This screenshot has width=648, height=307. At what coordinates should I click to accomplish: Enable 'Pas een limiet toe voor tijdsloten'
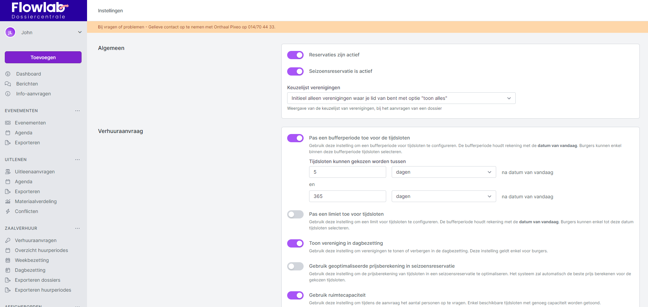295,214
